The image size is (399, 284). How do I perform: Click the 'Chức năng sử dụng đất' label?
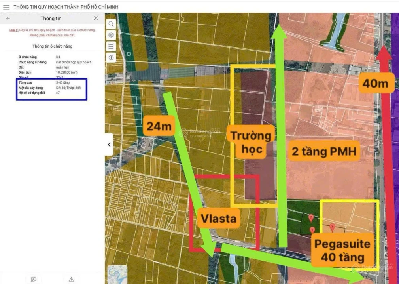coord(32,65)
